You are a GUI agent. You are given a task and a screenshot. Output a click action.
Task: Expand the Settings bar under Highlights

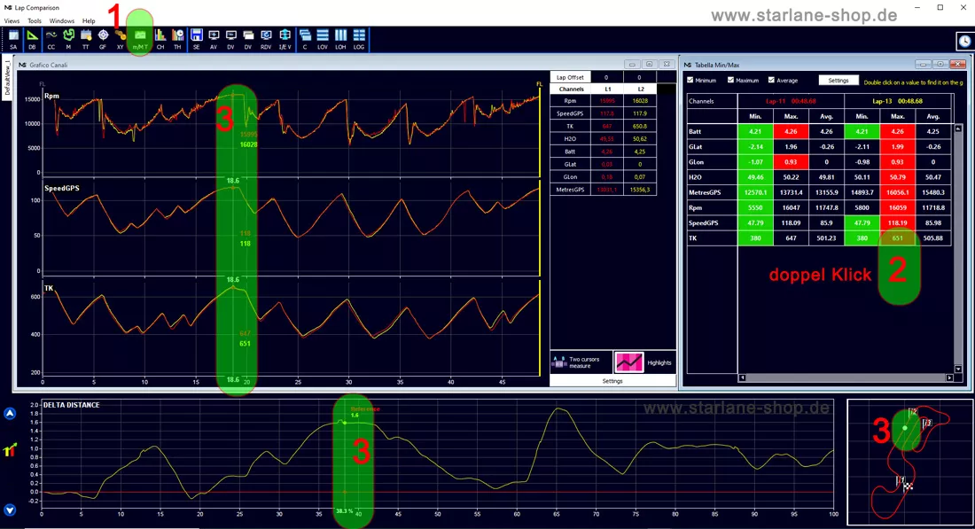(x=612, y=381)
